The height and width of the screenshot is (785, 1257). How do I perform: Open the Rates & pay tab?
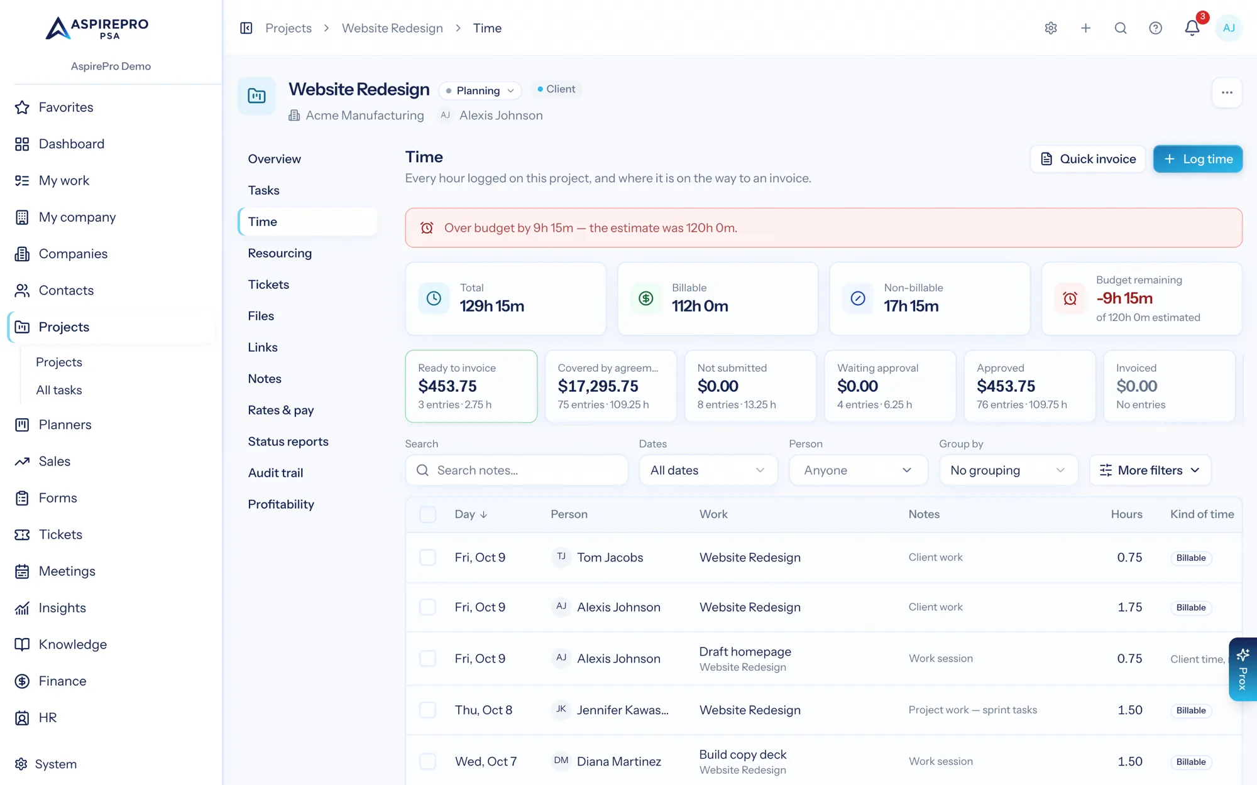pos(307,410)
